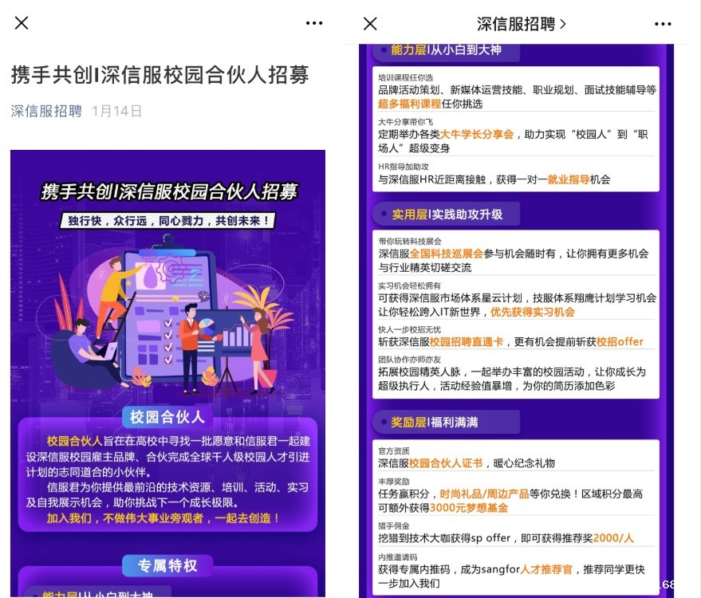This screenshot has height=598, width=701.
Task: Tap the 校园合伙人 section heading
Action: point(167,417)
